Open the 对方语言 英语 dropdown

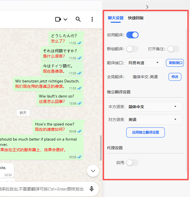coord(154,120)
